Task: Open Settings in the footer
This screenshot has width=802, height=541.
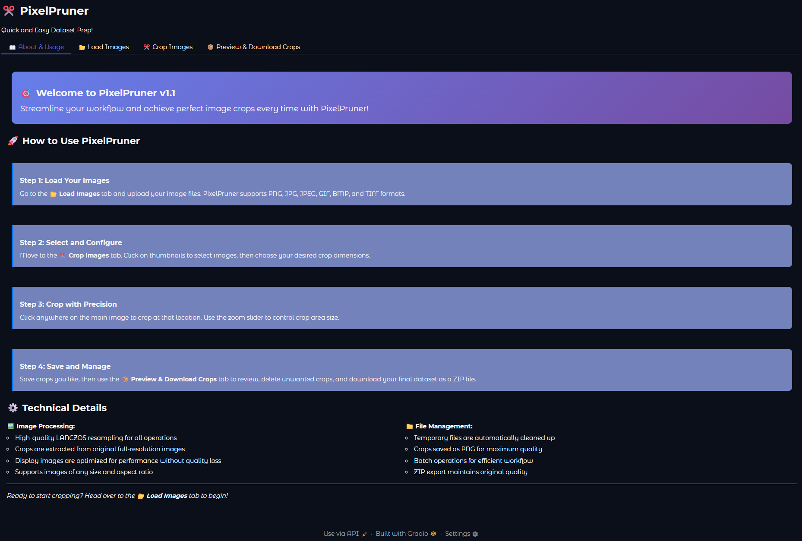Action: [461, 534]
